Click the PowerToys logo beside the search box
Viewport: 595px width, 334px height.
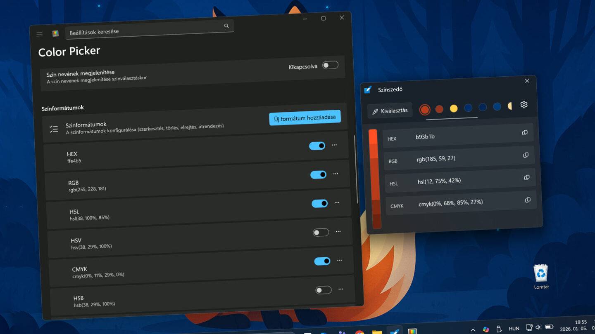point(56,33)
